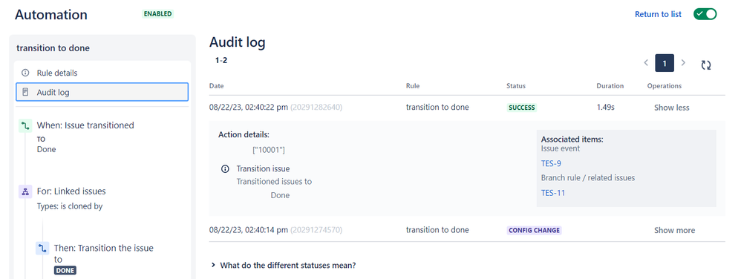This screenshot has height=279, width=741.
Task: Click the Audit log document icon
Action: click(25, 92)
